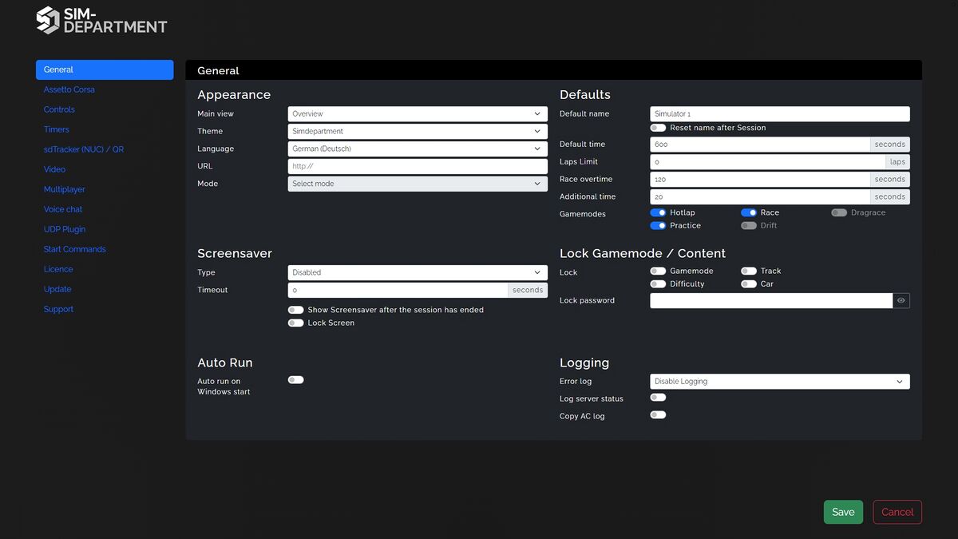Enable Lock Gamemode switch
The image size is (958, 539).
pyautogui.click(x=658, y=271)
